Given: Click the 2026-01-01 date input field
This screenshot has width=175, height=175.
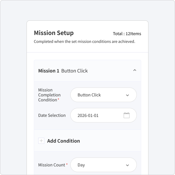Looking at the screenshot, I should 104,115.
